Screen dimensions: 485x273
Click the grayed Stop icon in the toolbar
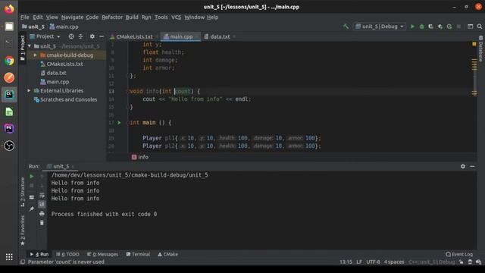tap(458, 27)
